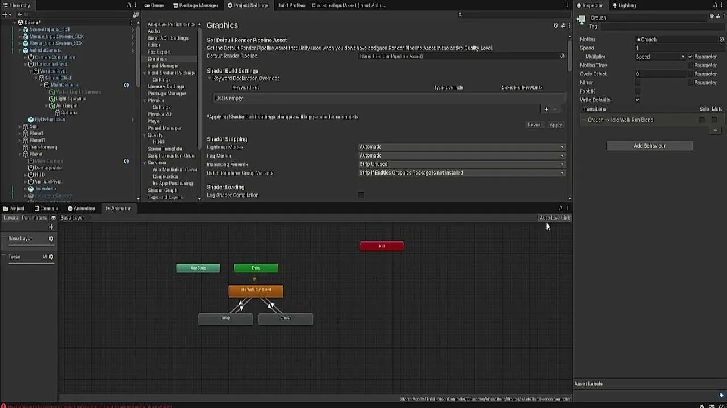727x408 pixels.
Task: Click Project Settings preset slider icon
Action: (x=563, y=25)
